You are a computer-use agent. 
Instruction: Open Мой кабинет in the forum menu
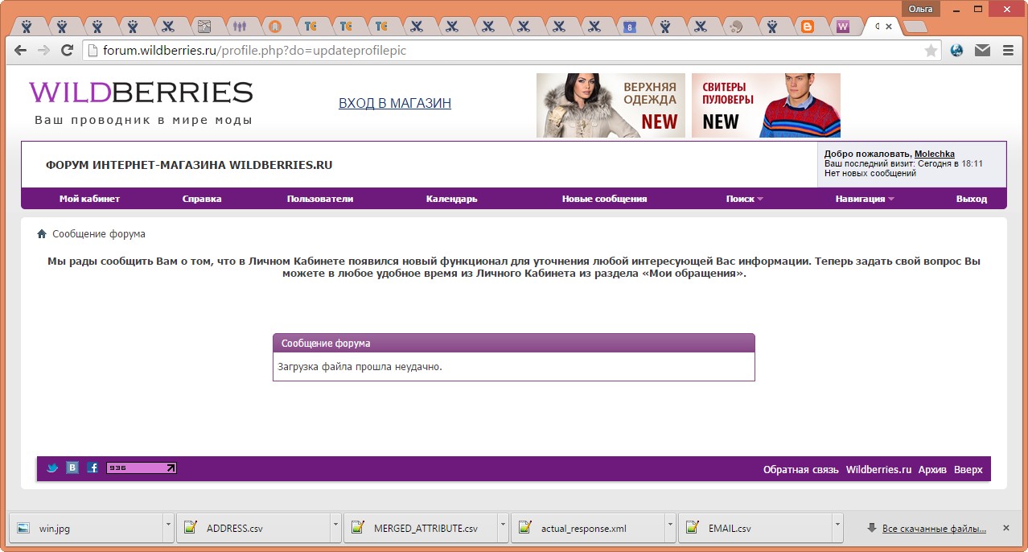coord(89,199)
